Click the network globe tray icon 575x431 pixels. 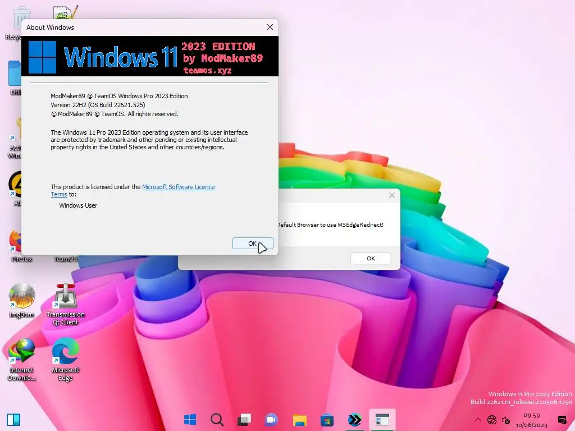coord(492,420)
